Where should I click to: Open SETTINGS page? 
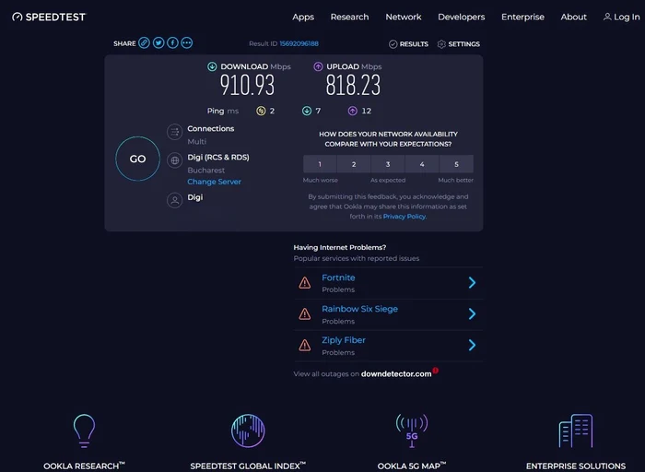pyautogui.click(x=464, y=44)
